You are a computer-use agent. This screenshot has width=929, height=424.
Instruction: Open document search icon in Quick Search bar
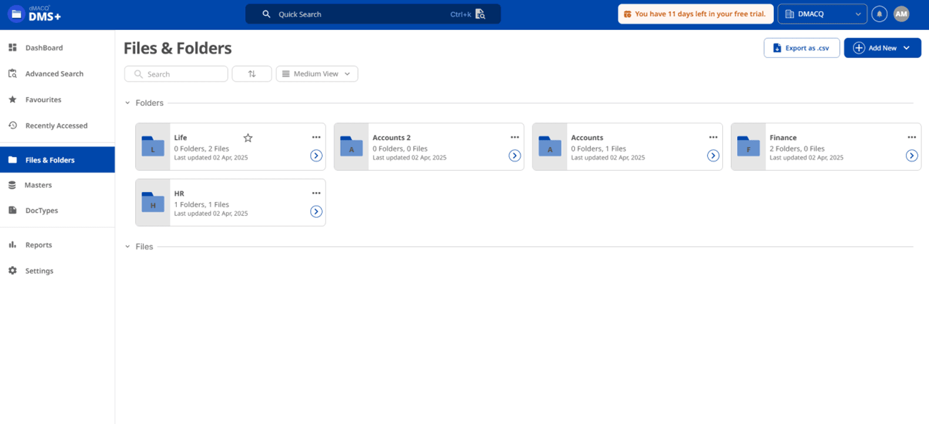(480, 14)
